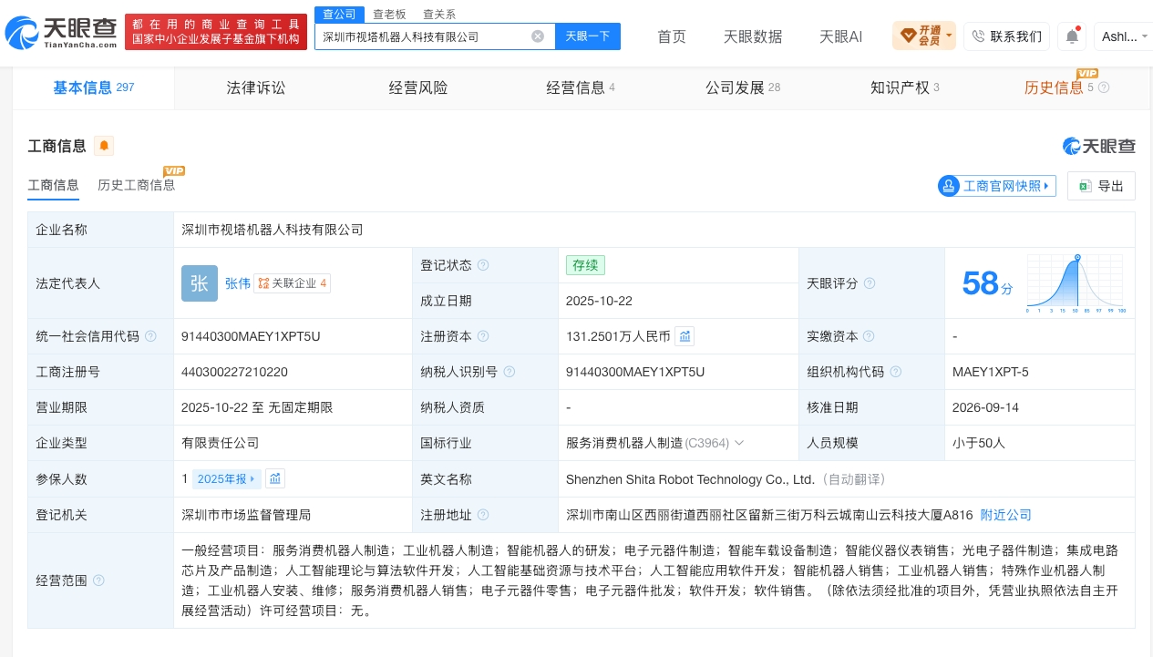Screen dimensions: 1153x657
Task: Open the 经营风险 tab
Action: click(418, 87)
